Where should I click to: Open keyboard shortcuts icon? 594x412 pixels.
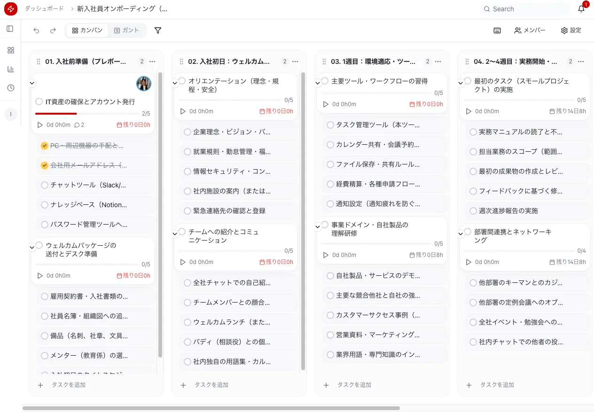[x=497, y=31]
